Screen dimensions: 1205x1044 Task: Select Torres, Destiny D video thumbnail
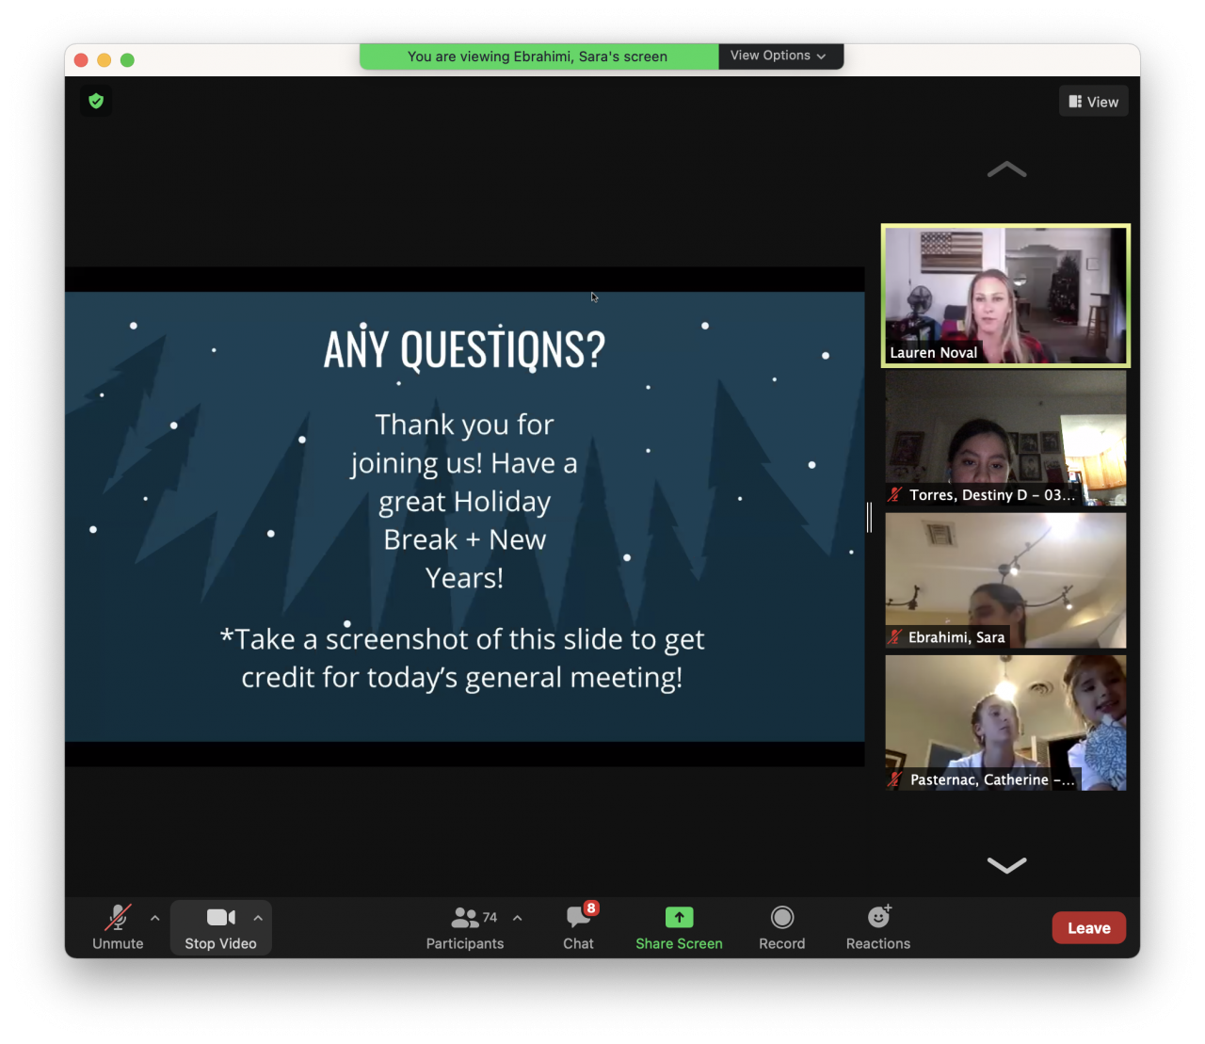tap(1005, 438)
